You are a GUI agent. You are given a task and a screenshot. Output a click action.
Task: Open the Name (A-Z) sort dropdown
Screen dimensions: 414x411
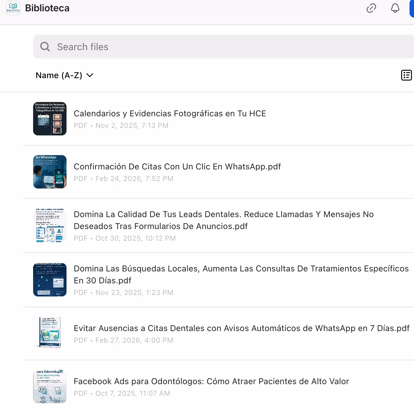pyautogui.click(x=59, y=75)
